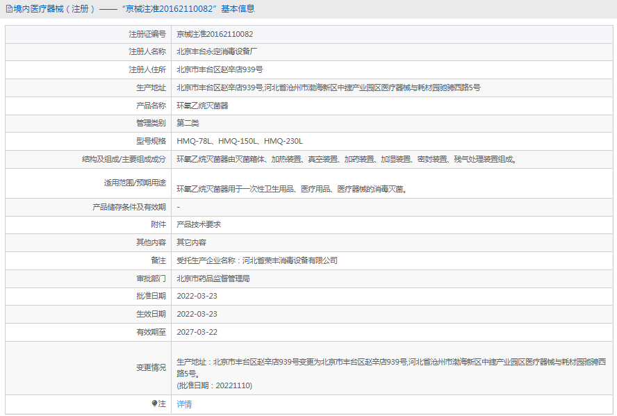Click the 备注 entrusted manufacturer text
Screen dimensions: 617x416
tap(257, 260)
